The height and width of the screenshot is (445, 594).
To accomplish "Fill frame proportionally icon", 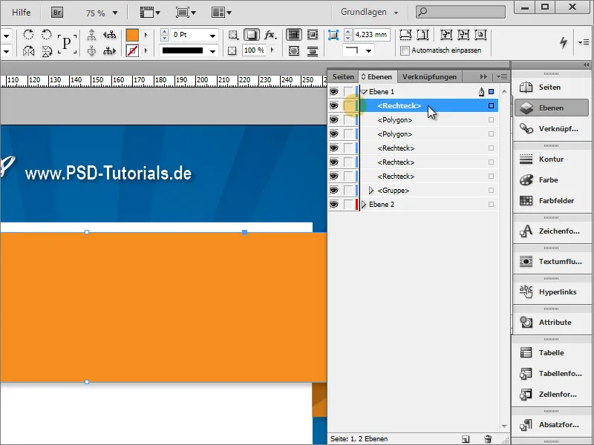I will pos(405,35).
